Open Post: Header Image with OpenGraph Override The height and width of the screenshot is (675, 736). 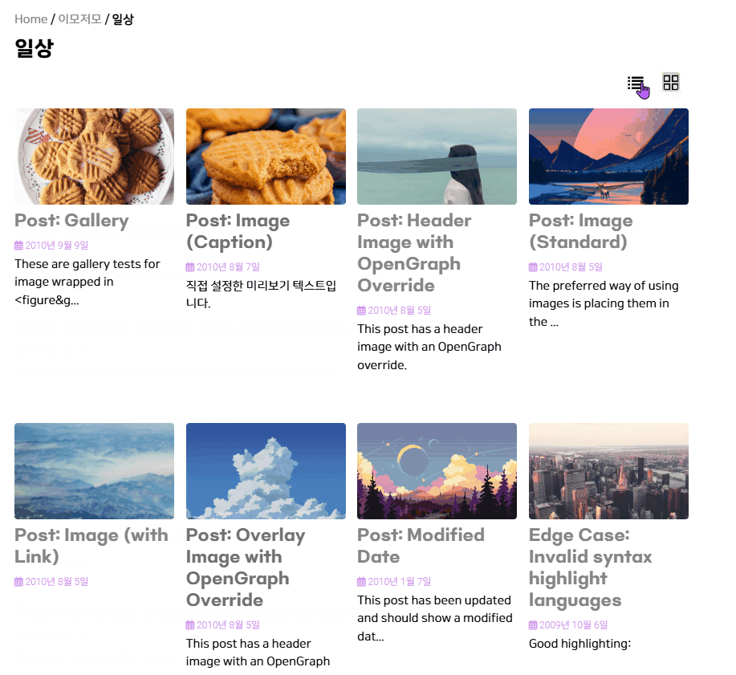pos(414,253)
